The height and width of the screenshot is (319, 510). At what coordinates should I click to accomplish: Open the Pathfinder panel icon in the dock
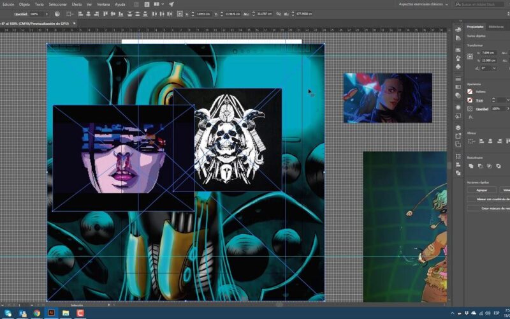[x=458, y=173]
